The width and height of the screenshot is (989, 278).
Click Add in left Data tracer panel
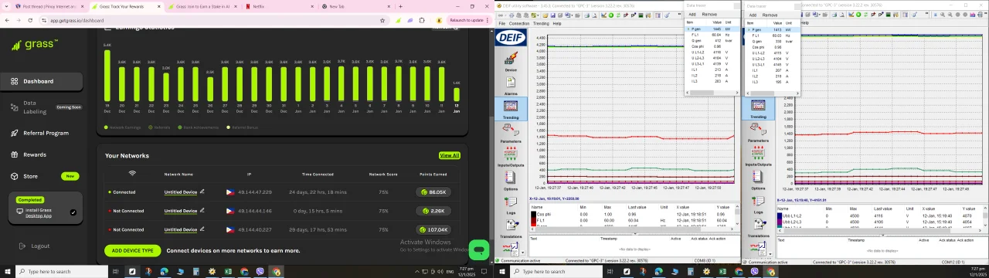692,14
